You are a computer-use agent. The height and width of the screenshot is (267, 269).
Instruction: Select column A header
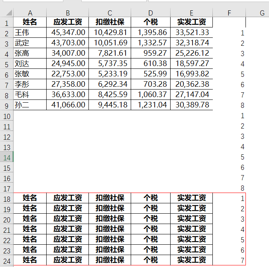(30, 13)
